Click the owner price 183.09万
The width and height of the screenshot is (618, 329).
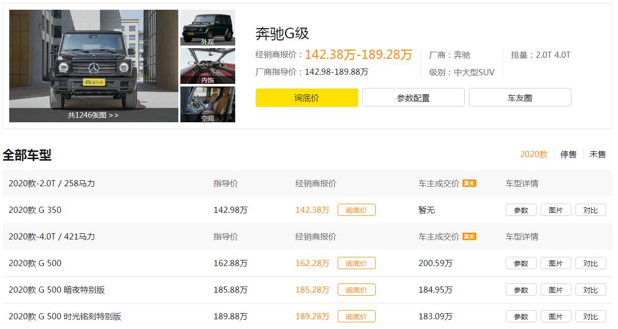pos(436,316)
